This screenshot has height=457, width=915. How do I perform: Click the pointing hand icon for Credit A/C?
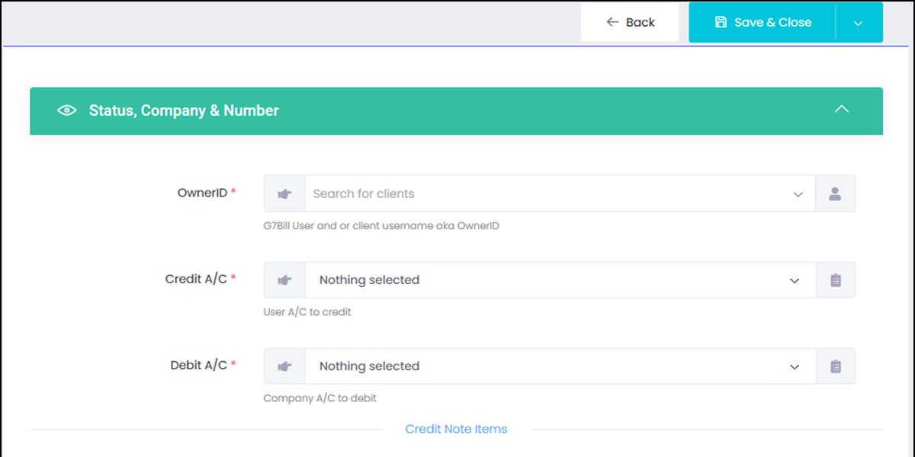(284, 280)
